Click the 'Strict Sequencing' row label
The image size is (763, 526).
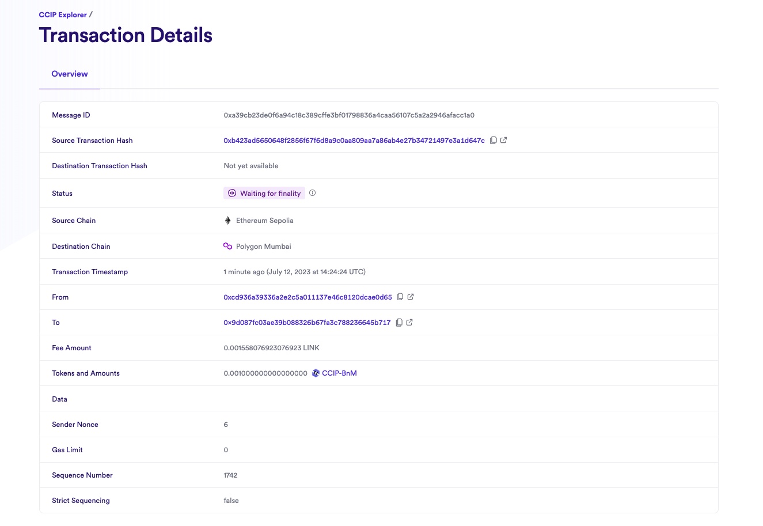pyautogui.click(x=81, y=500)
